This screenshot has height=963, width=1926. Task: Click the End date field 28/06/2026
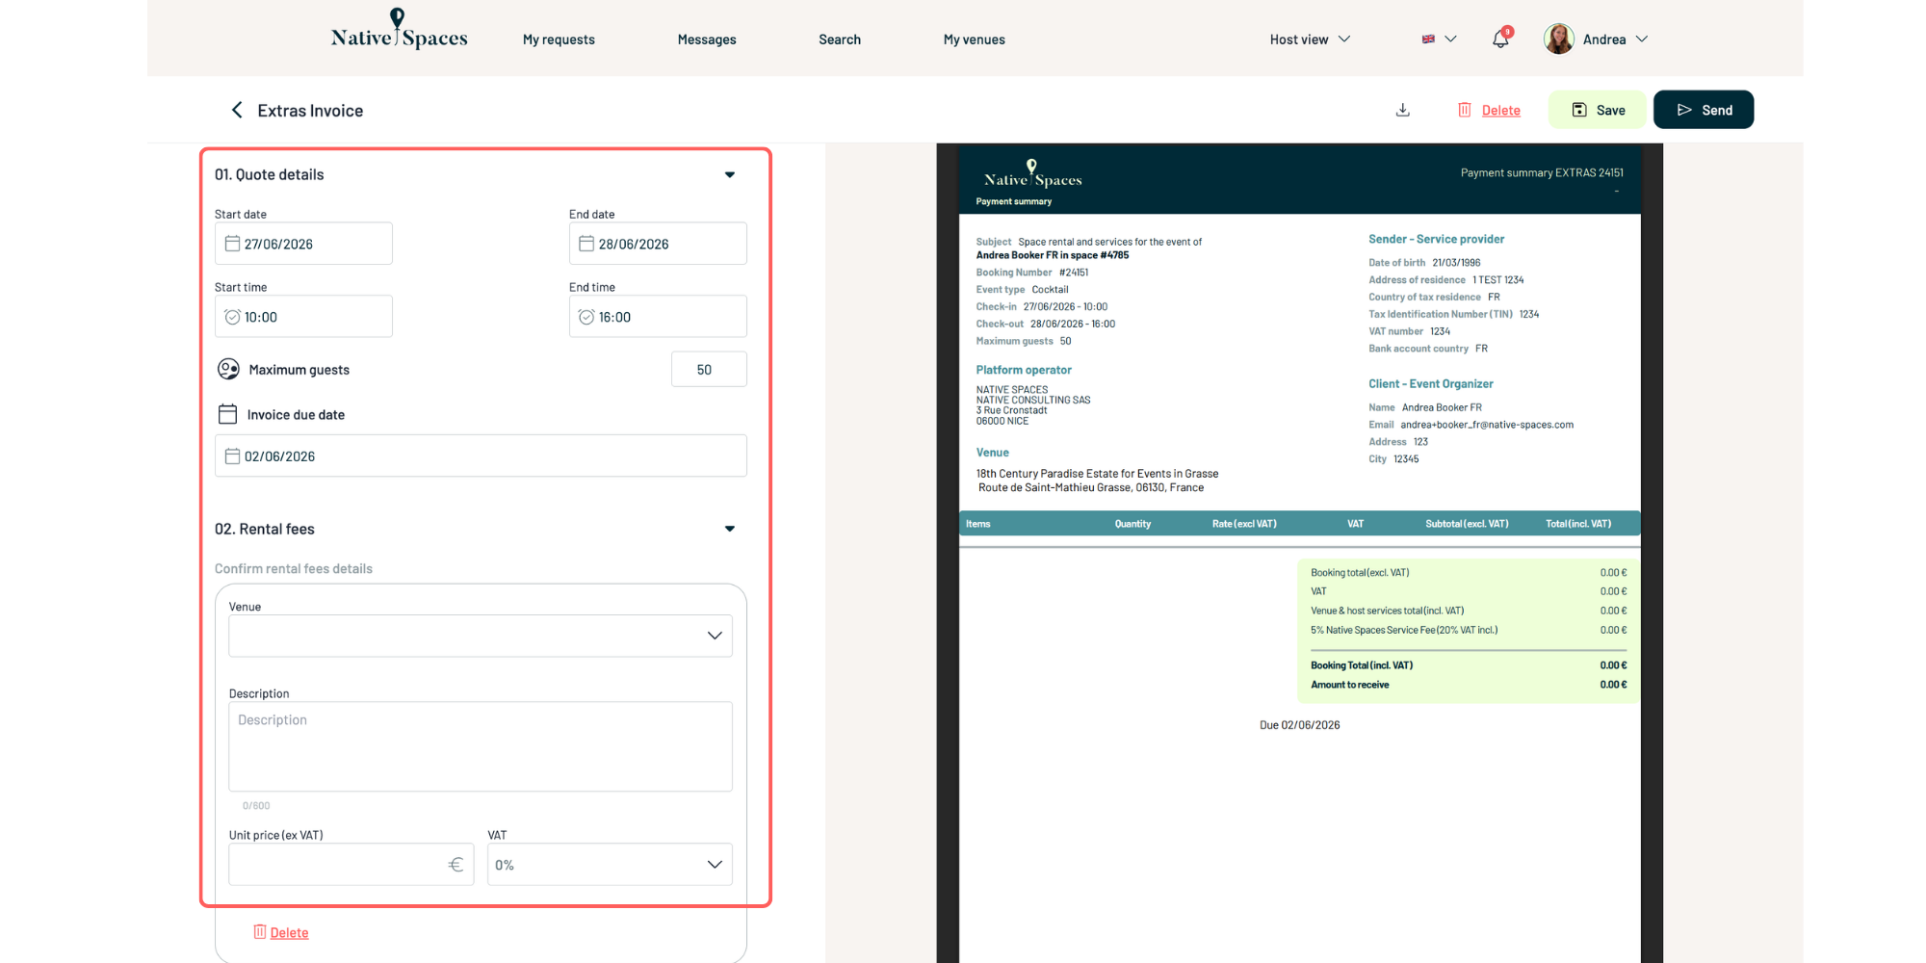pos(658,244)
